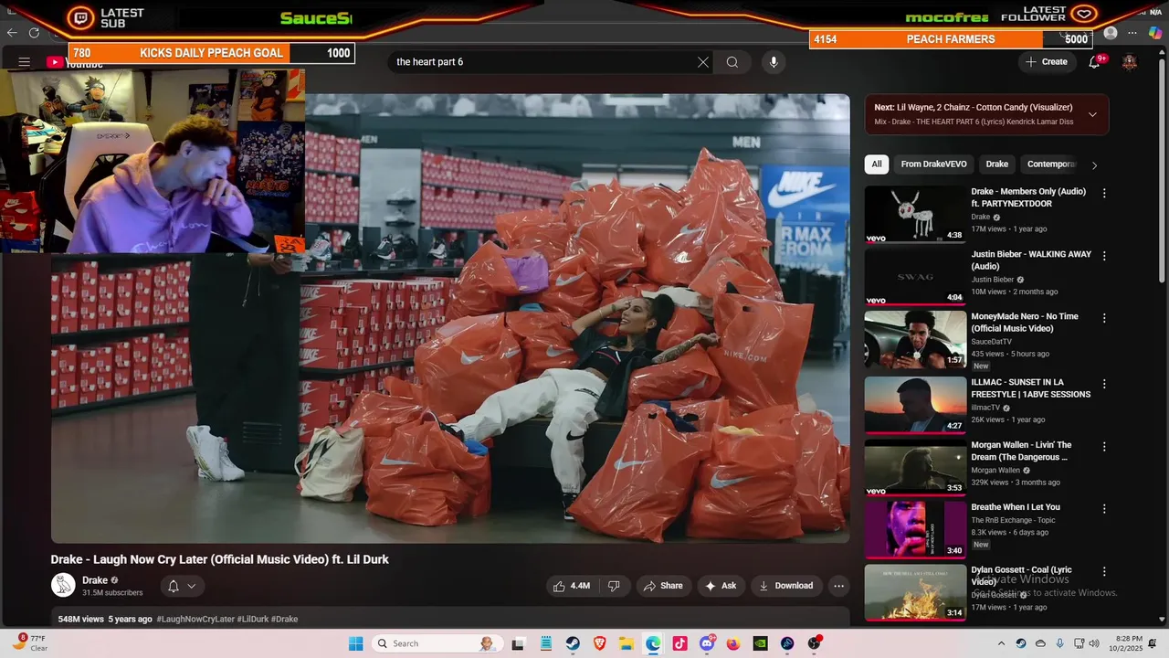The width and height of the screenshot is (1169, 658).
Task: Select the Contemporary filter chip
Action: pos(1051,164)
